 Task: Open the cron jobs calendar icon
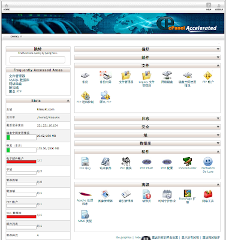(167, 194)
